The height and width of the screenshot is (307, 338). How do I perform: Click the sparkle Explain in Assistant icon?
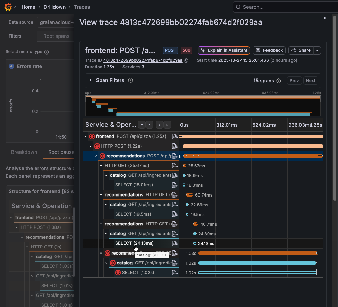(x=202, y=50)
